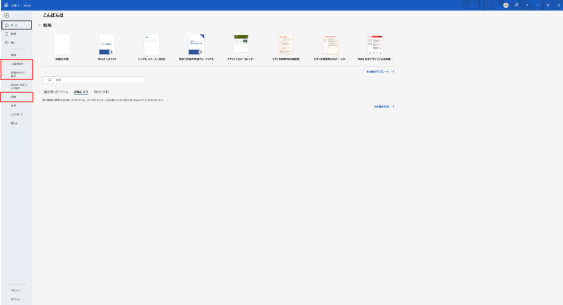Click the back arrow to exit backstage

coord(7,15)
